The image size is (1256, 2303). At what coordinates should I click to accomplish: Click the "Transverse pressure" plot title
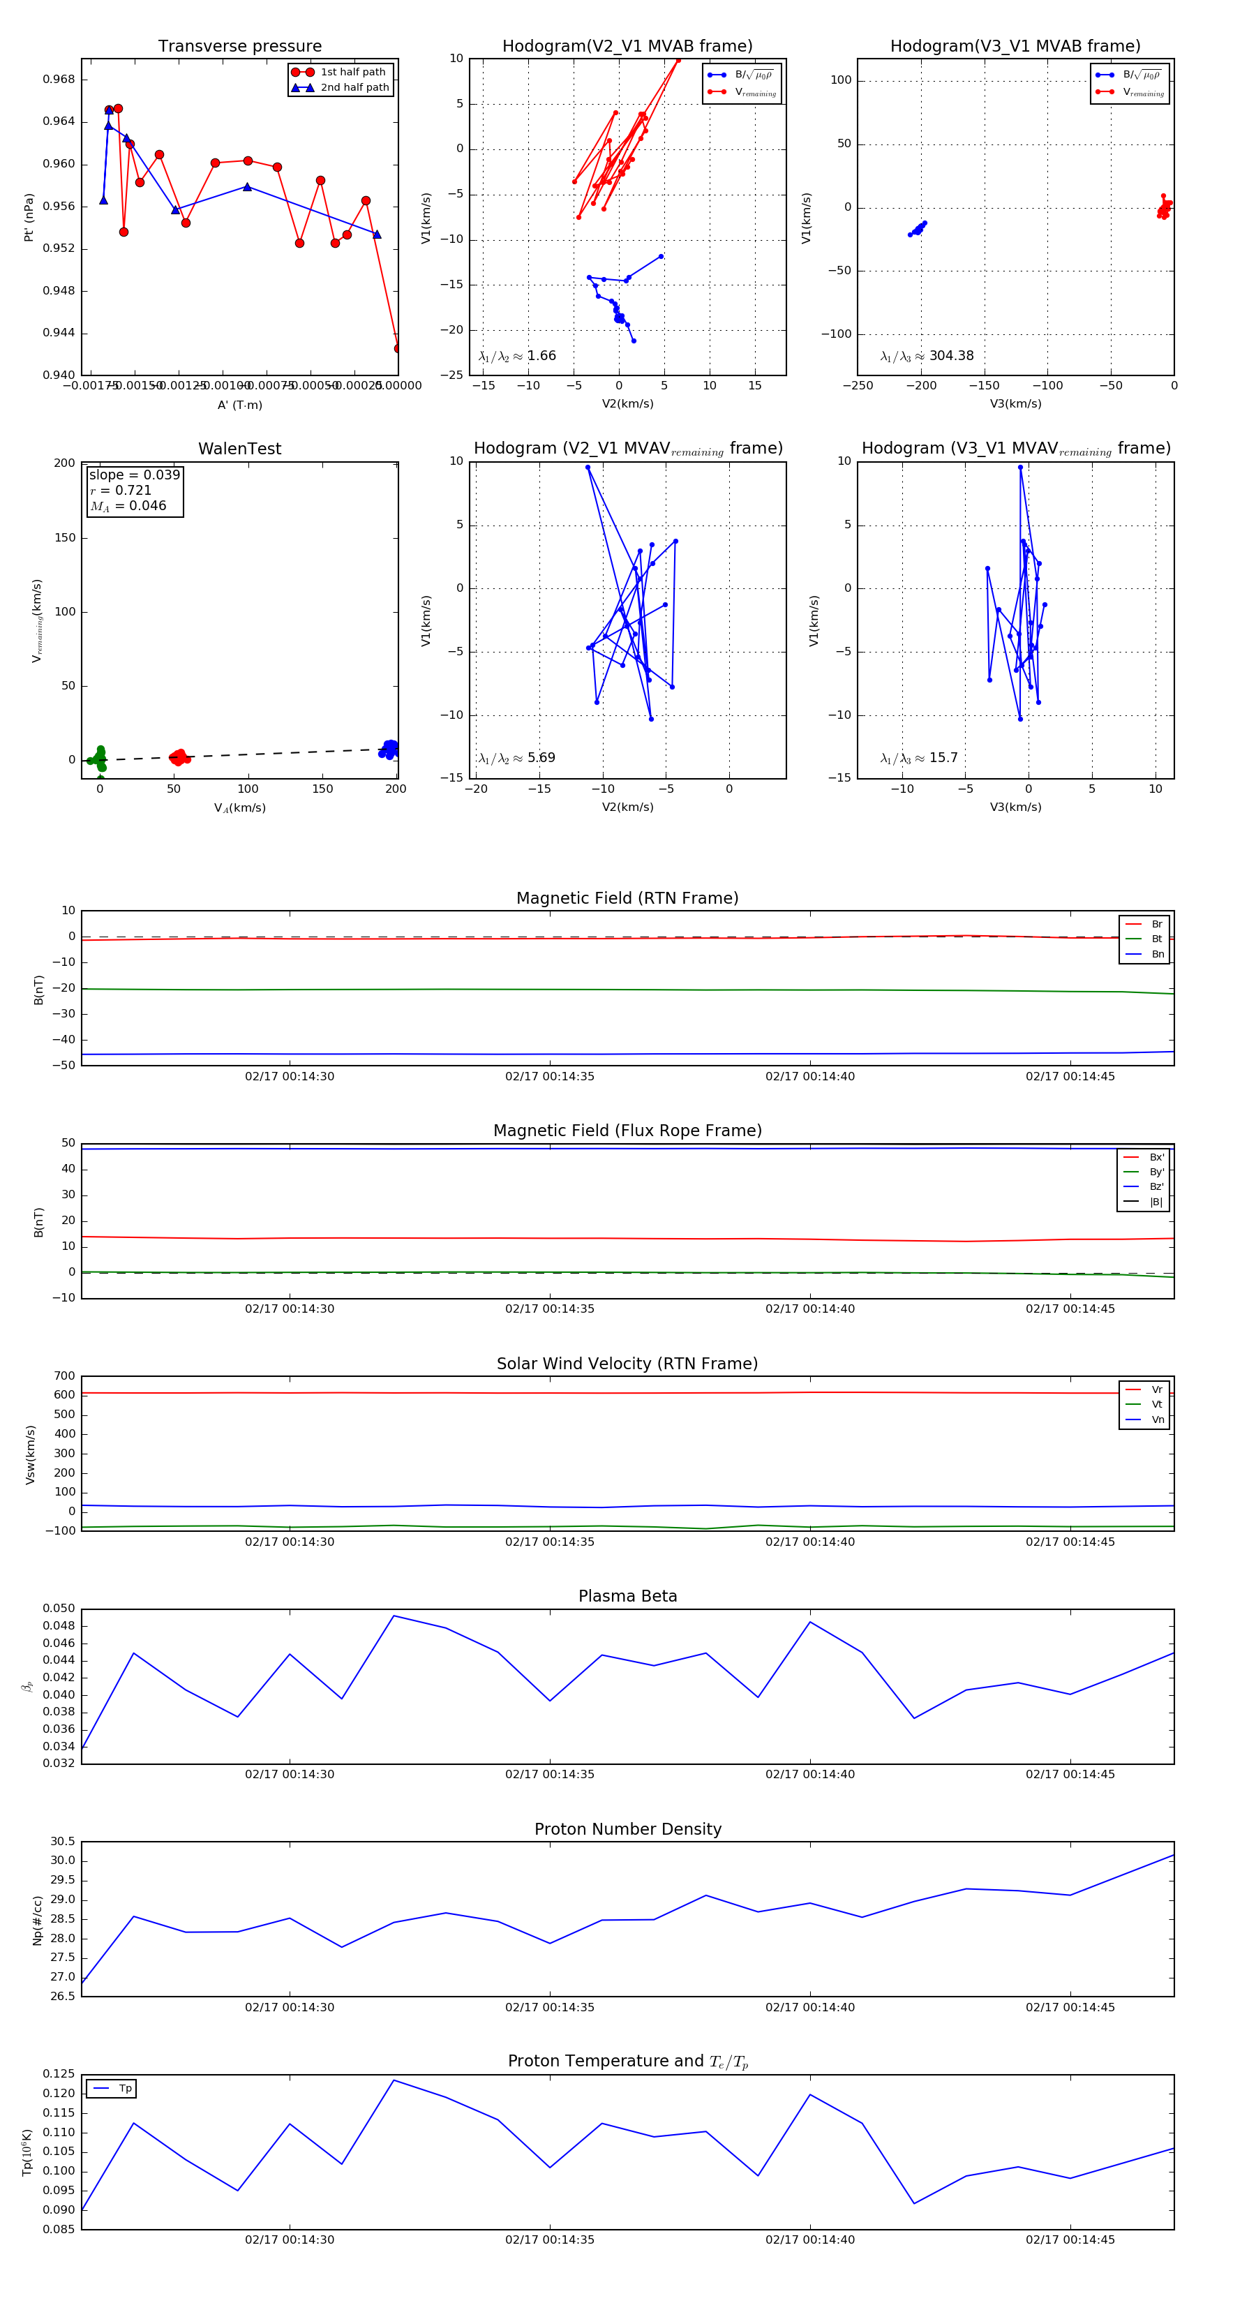pos(239,47)
